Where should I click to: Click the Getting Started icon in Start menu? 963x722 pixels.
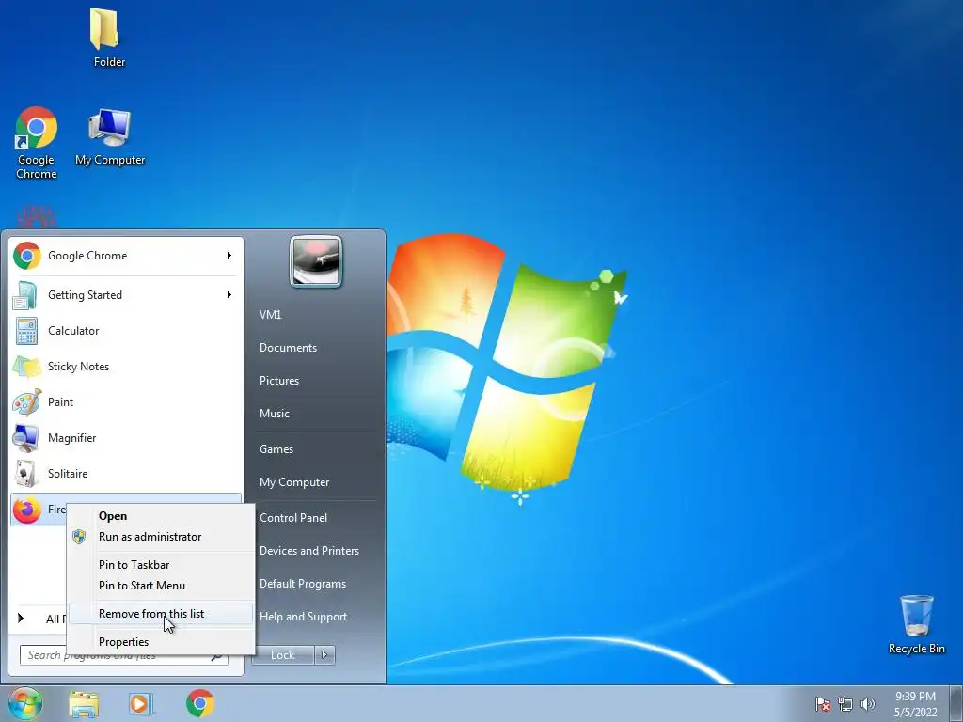[25, 295]
